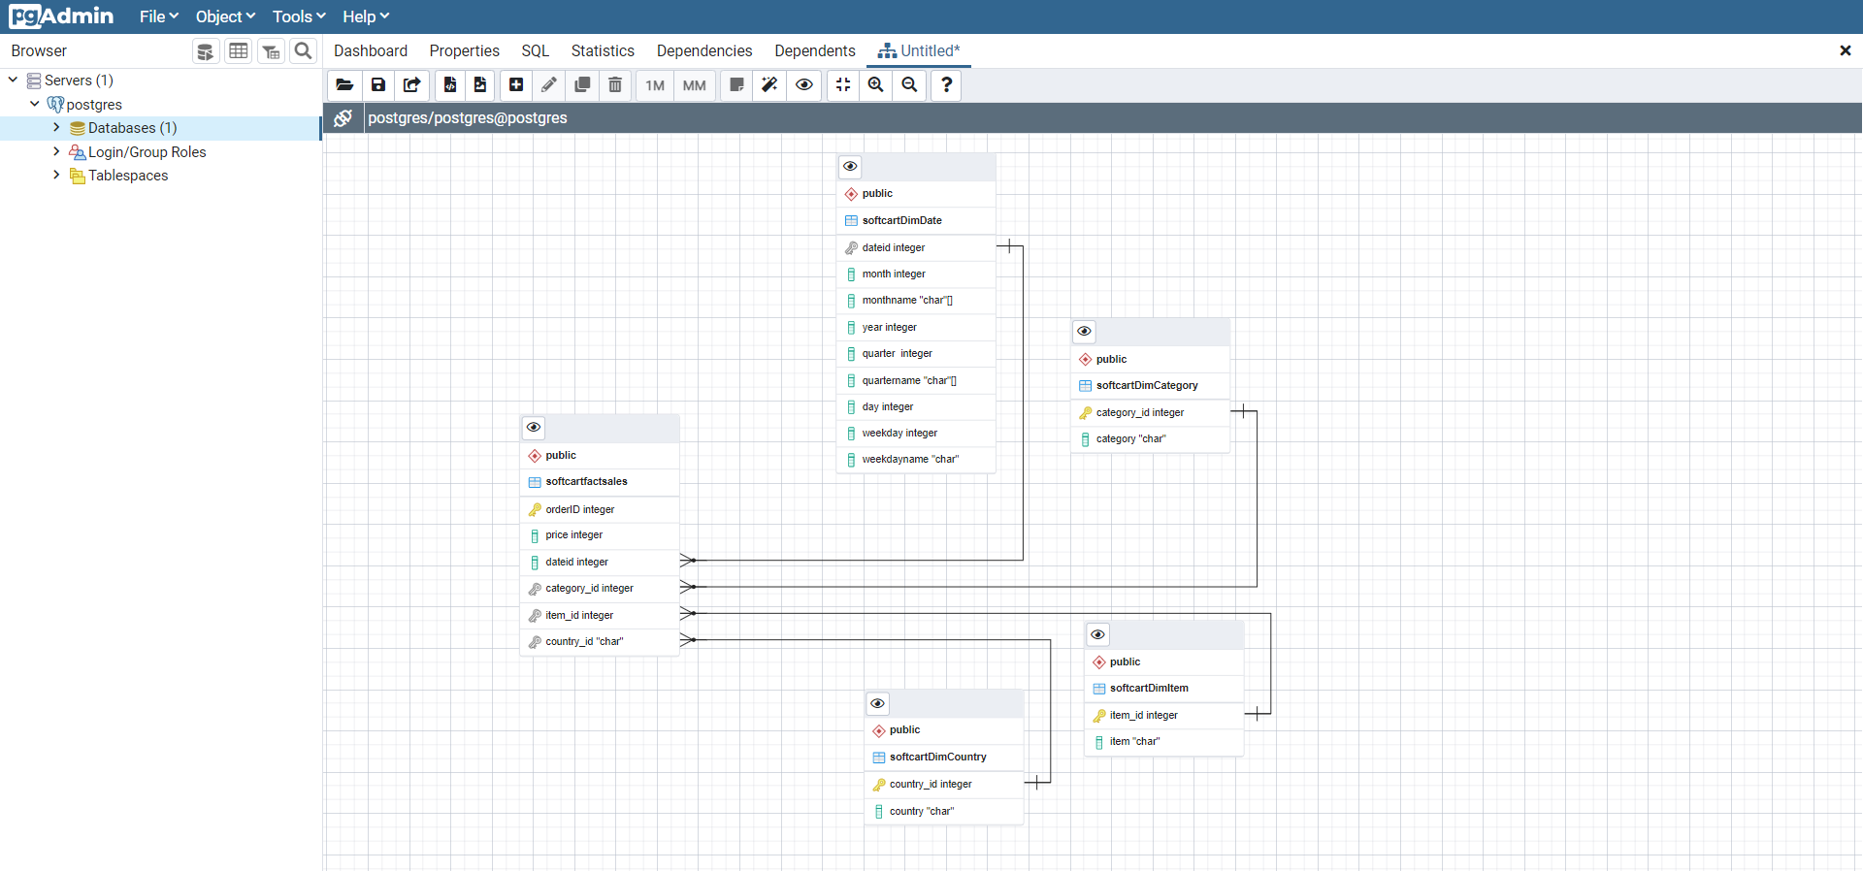Switch to the Statistics tab
This screenshot has height=871, width=1863.
tap(603, 51)
